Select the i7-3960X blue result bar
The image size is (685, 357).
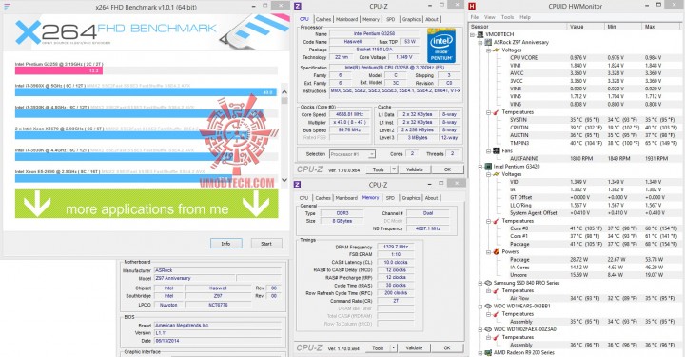[x=146, y=92]
